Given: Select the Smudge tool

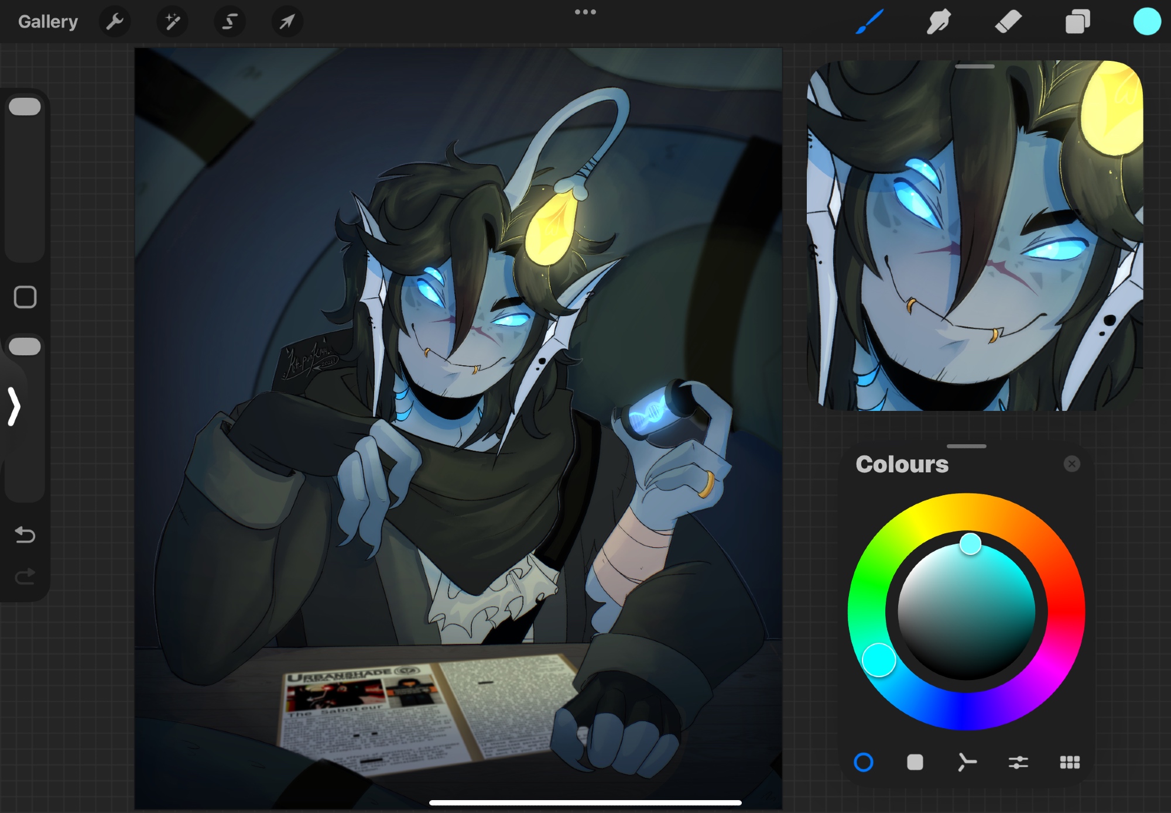Looking at the screenshot, I should pyautogui.click(x=939, y=22).
